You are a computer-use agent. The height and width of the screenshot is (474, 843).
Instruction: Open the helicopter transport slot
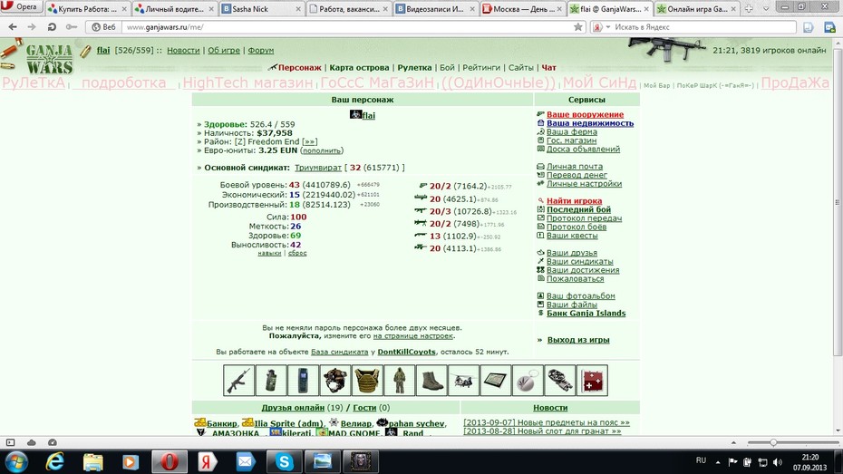click(463, 381)
